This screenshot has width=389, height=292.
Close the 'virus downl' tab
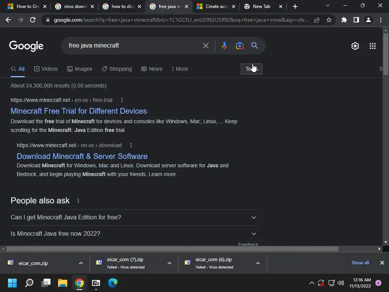point(92,6)
